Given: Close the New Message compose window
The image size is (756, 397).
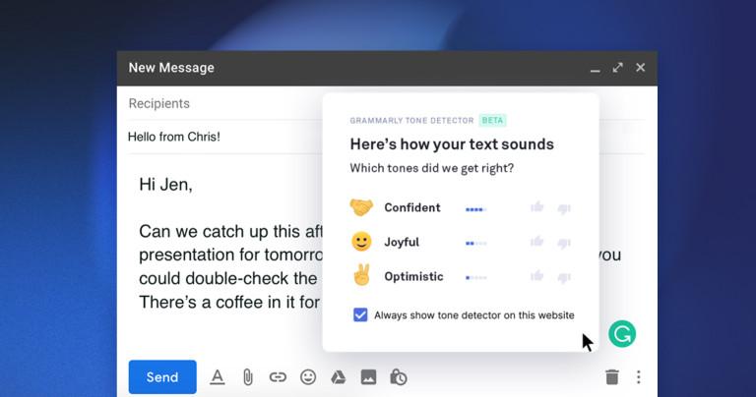Looking at the screenshot, I should pos(640,68).
